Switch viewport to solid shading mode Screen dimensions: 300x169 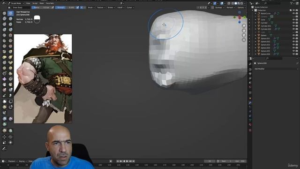point(236,3)
